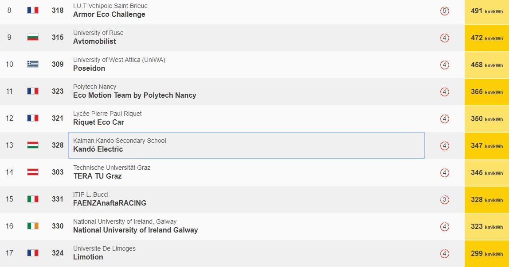
Task: Click the attempts circle for Eco Motion Team
Action: point(445,92)
